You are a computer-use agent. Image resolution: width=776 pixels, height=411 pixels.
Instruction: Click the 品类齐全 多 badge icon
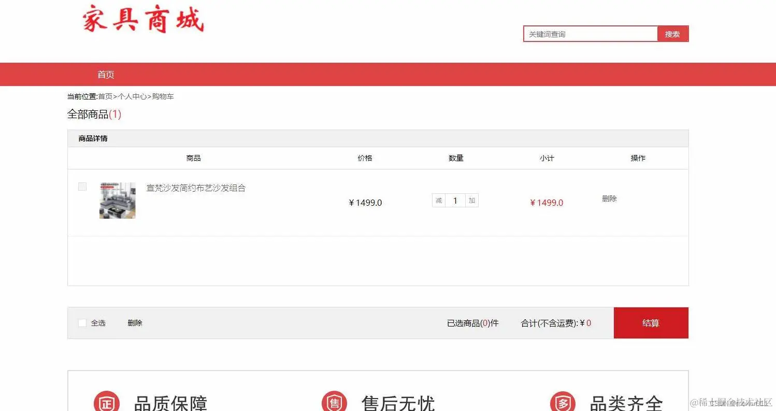pyautogui.click(x=563, y=403)
